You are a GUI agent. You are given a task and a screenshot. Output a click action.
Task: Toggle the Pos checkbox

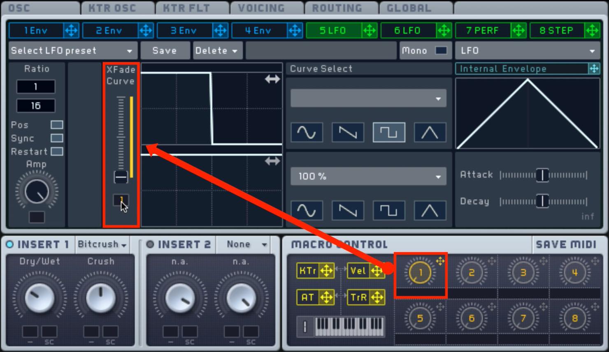coord(57,124)
